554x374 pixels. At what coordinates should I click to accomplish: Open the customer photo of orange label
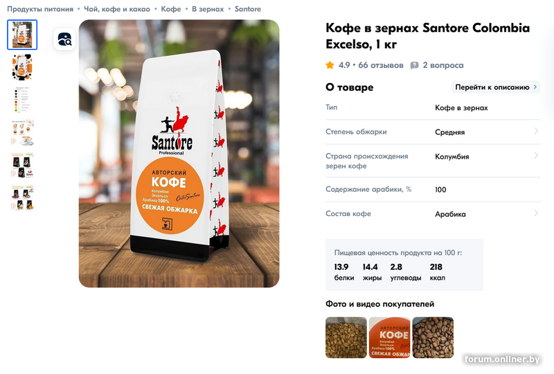(x=389, y=337)
